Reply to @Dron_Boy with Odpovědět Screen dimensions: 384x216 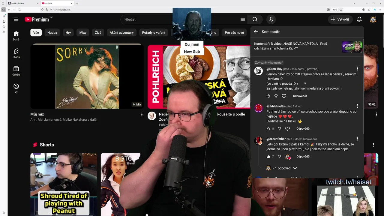click(300, 96)
